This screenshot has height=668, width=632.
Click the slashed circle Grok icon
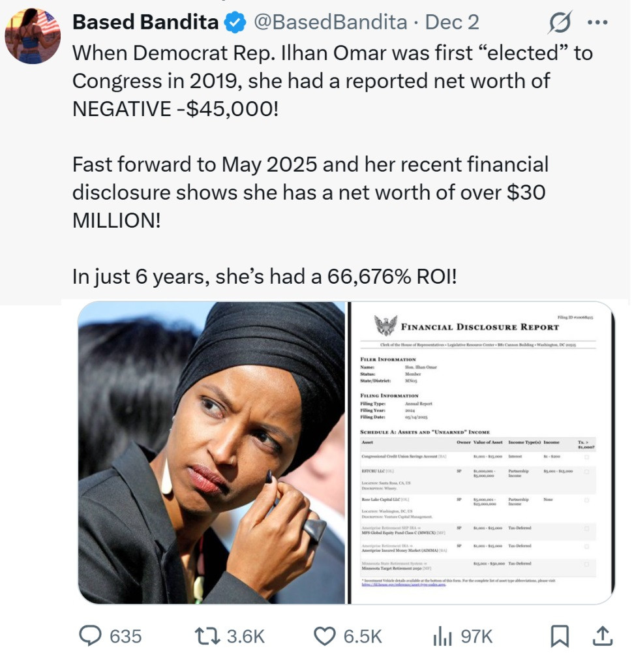559,23
